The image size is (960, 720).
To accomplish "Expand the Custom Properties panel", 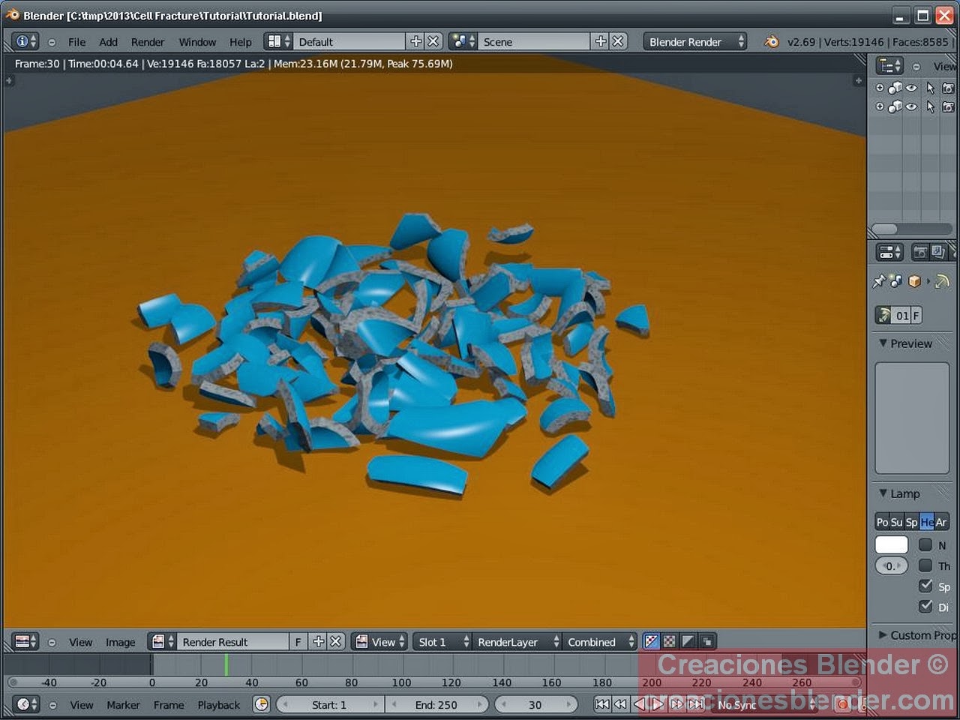I will 883,635.
